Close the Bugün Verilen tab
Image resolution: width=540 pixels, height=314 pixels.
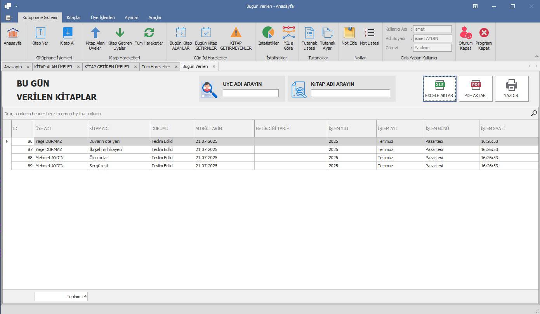pyautogui.click(x=214, y=67)
